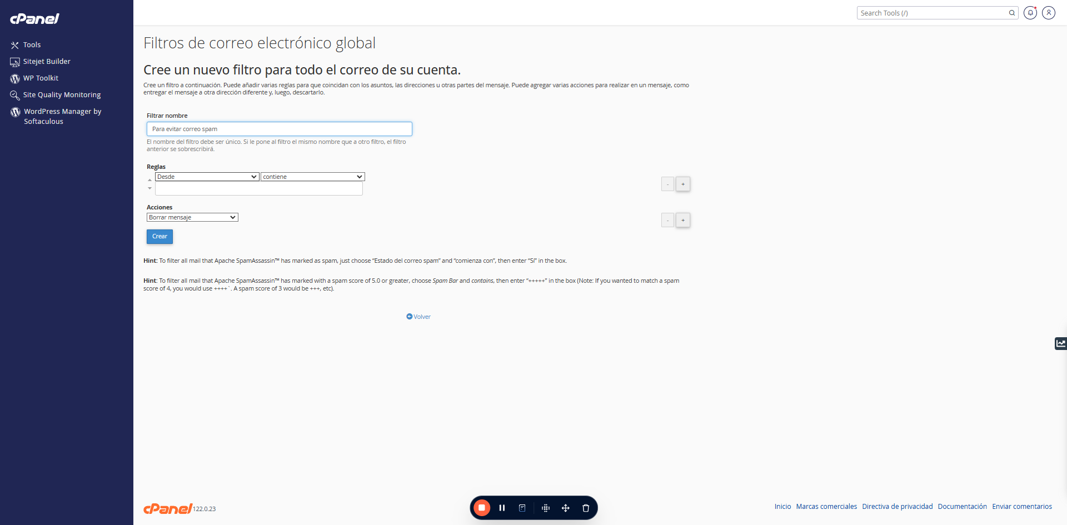This screenshot has width=1067, height=525.
Task: Select Site Quality Monitoring in the sidebar
Action: coord(62,95)
